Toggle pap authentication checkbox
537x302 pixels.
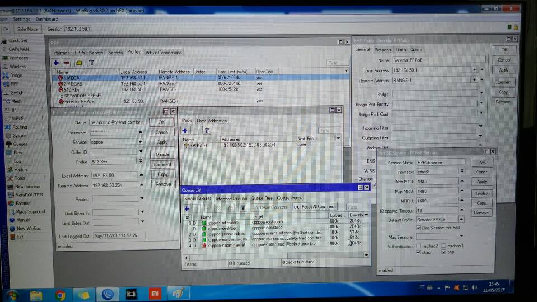[x=444, y=252]
